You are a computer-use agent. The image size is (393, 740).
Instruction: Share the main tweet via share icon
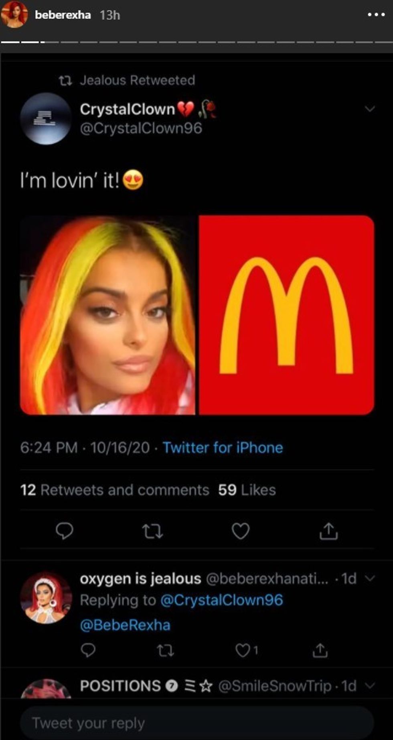coord(328,531)
